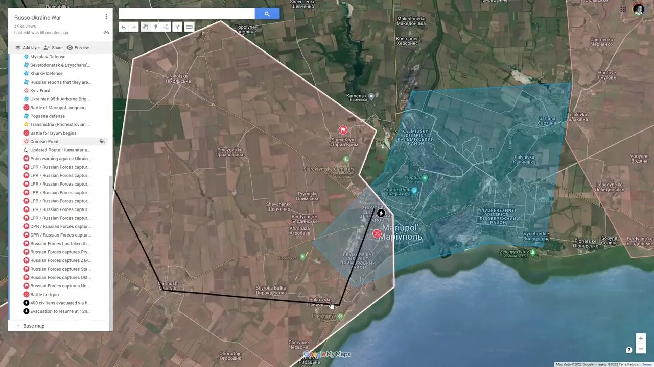Image resolution: width=654 pixels, height=367 pixels.
Task: Select 400 civilians evacuated via h item
Action: pyautogui.click(x=60, y=303)
